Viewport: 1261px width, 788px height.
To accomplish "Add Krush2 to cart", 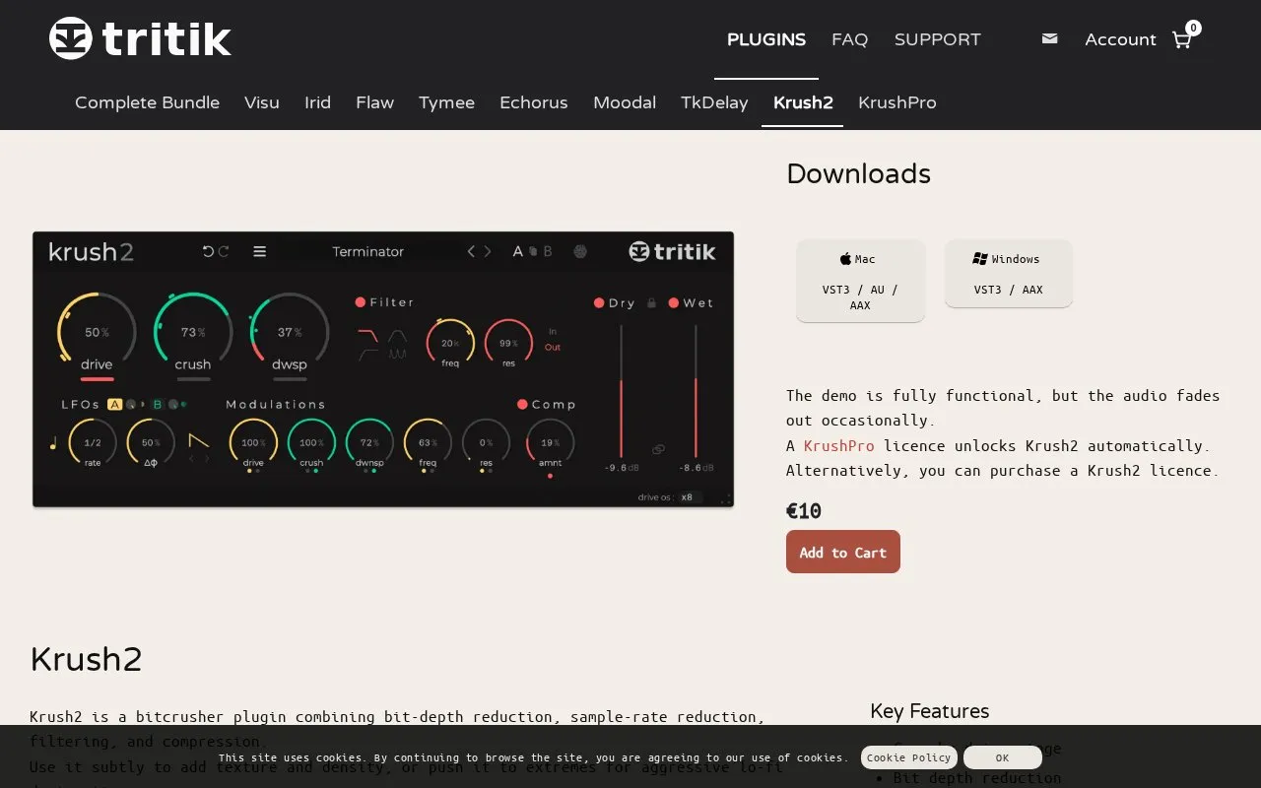I will click(842, 552).
